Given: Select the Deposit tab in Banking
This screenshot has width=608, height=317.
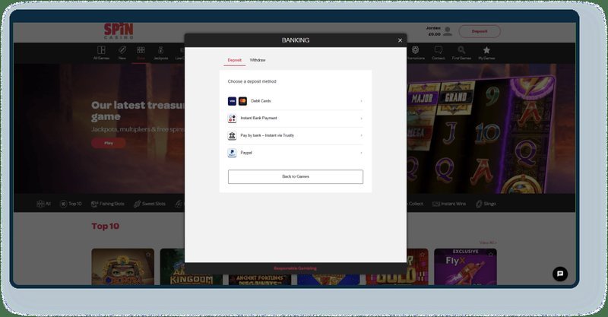Looking at the screenshot, I should pyautogui.click(x=235, y=60).
